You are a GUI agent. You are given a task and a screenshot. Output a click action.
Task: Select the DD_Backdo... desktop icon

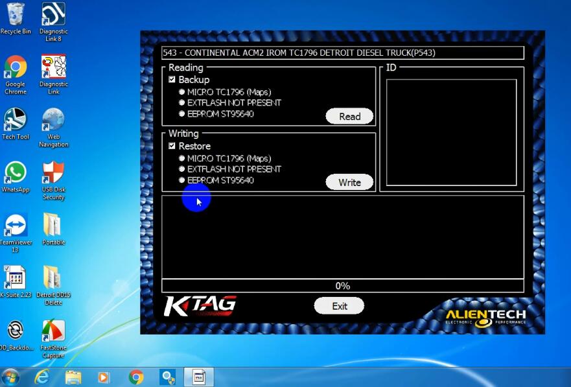click(x=16, y=335)
